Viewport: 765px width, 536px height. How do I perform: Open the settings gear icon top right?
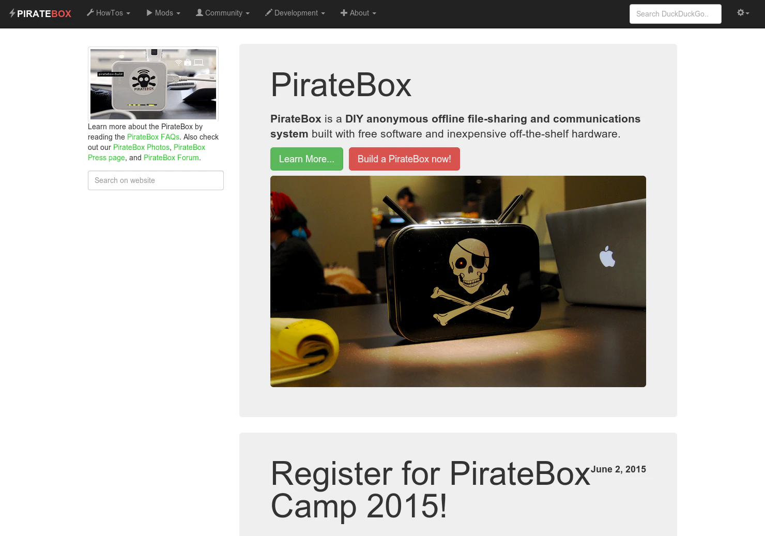coord(742,12)
